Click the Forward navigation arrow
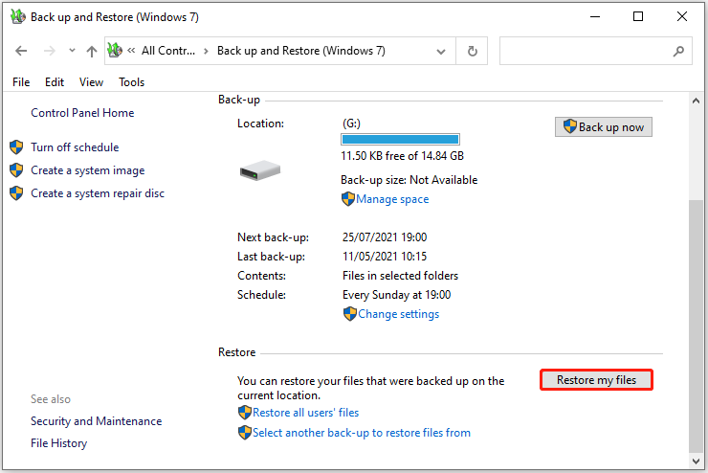 click(49, 51)
